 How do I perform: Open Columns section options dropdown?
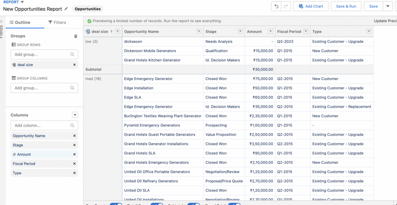coord(75,115)
